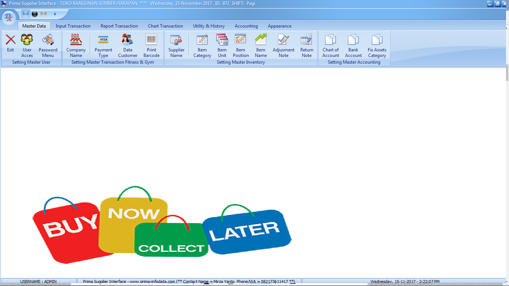This screenshot has width=509, height=286.
Task: Open the User Acces settings
Action: pyautogui.click(x=27, y=45)
